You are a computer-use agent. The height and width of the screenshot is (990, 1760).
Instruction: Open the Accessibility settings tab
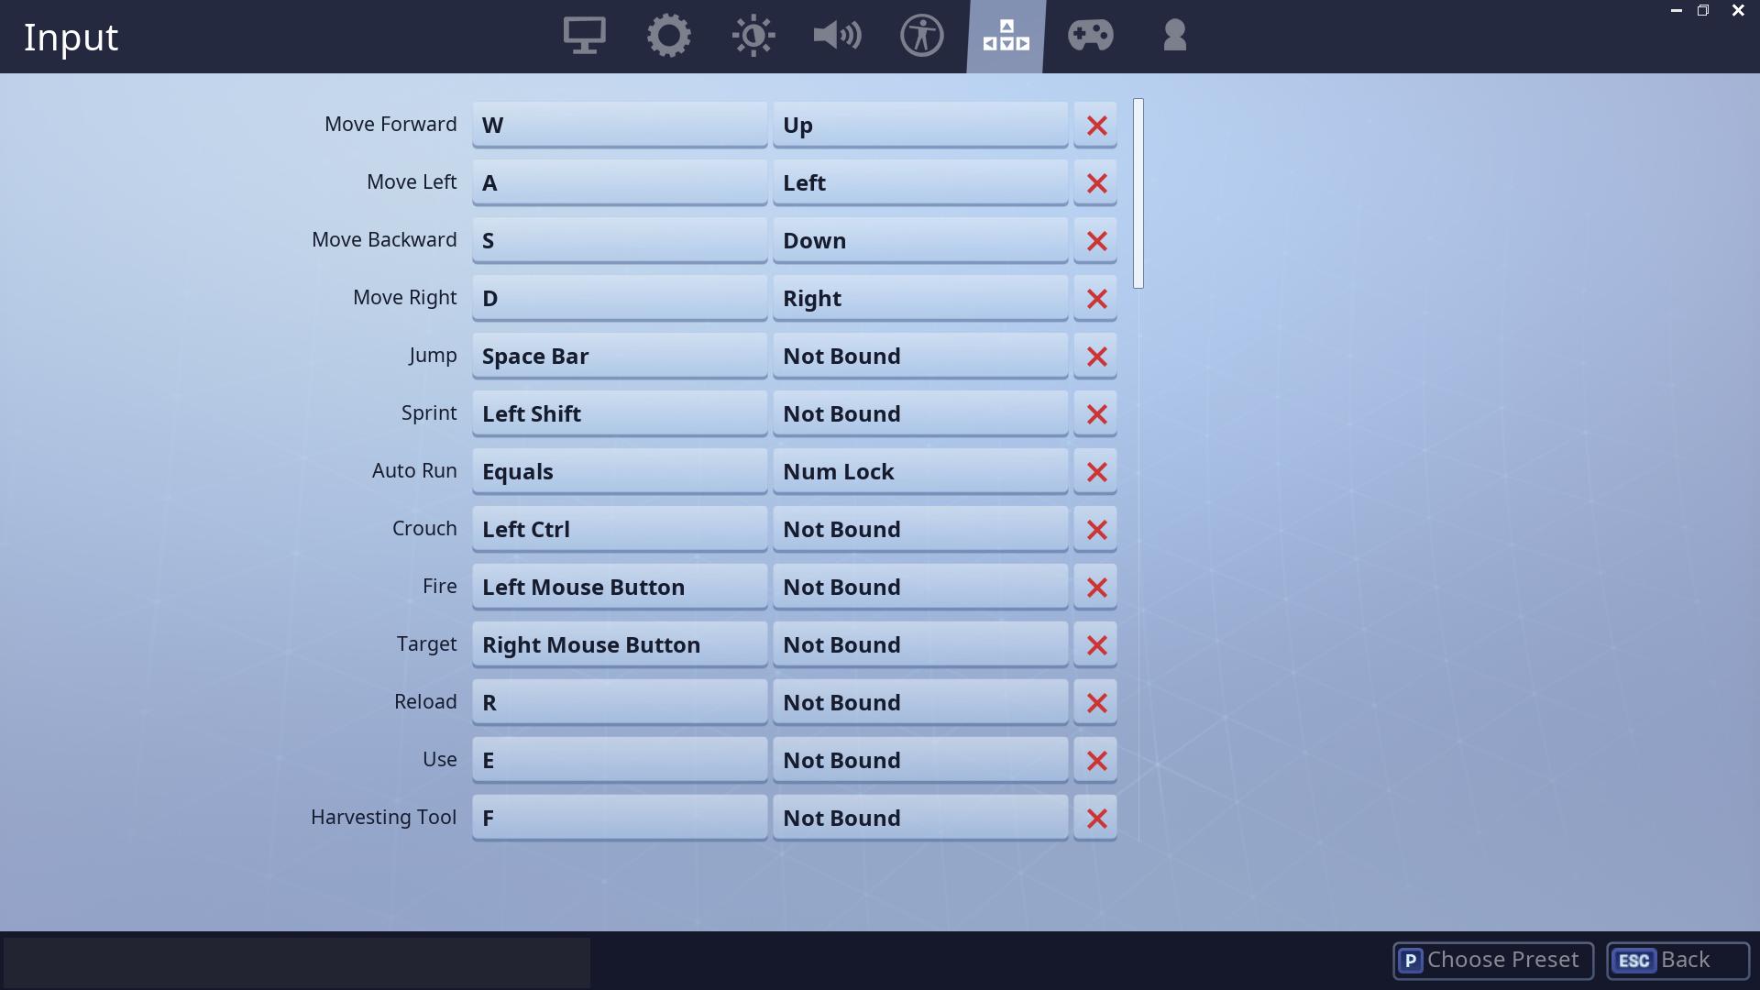(922, 35)
